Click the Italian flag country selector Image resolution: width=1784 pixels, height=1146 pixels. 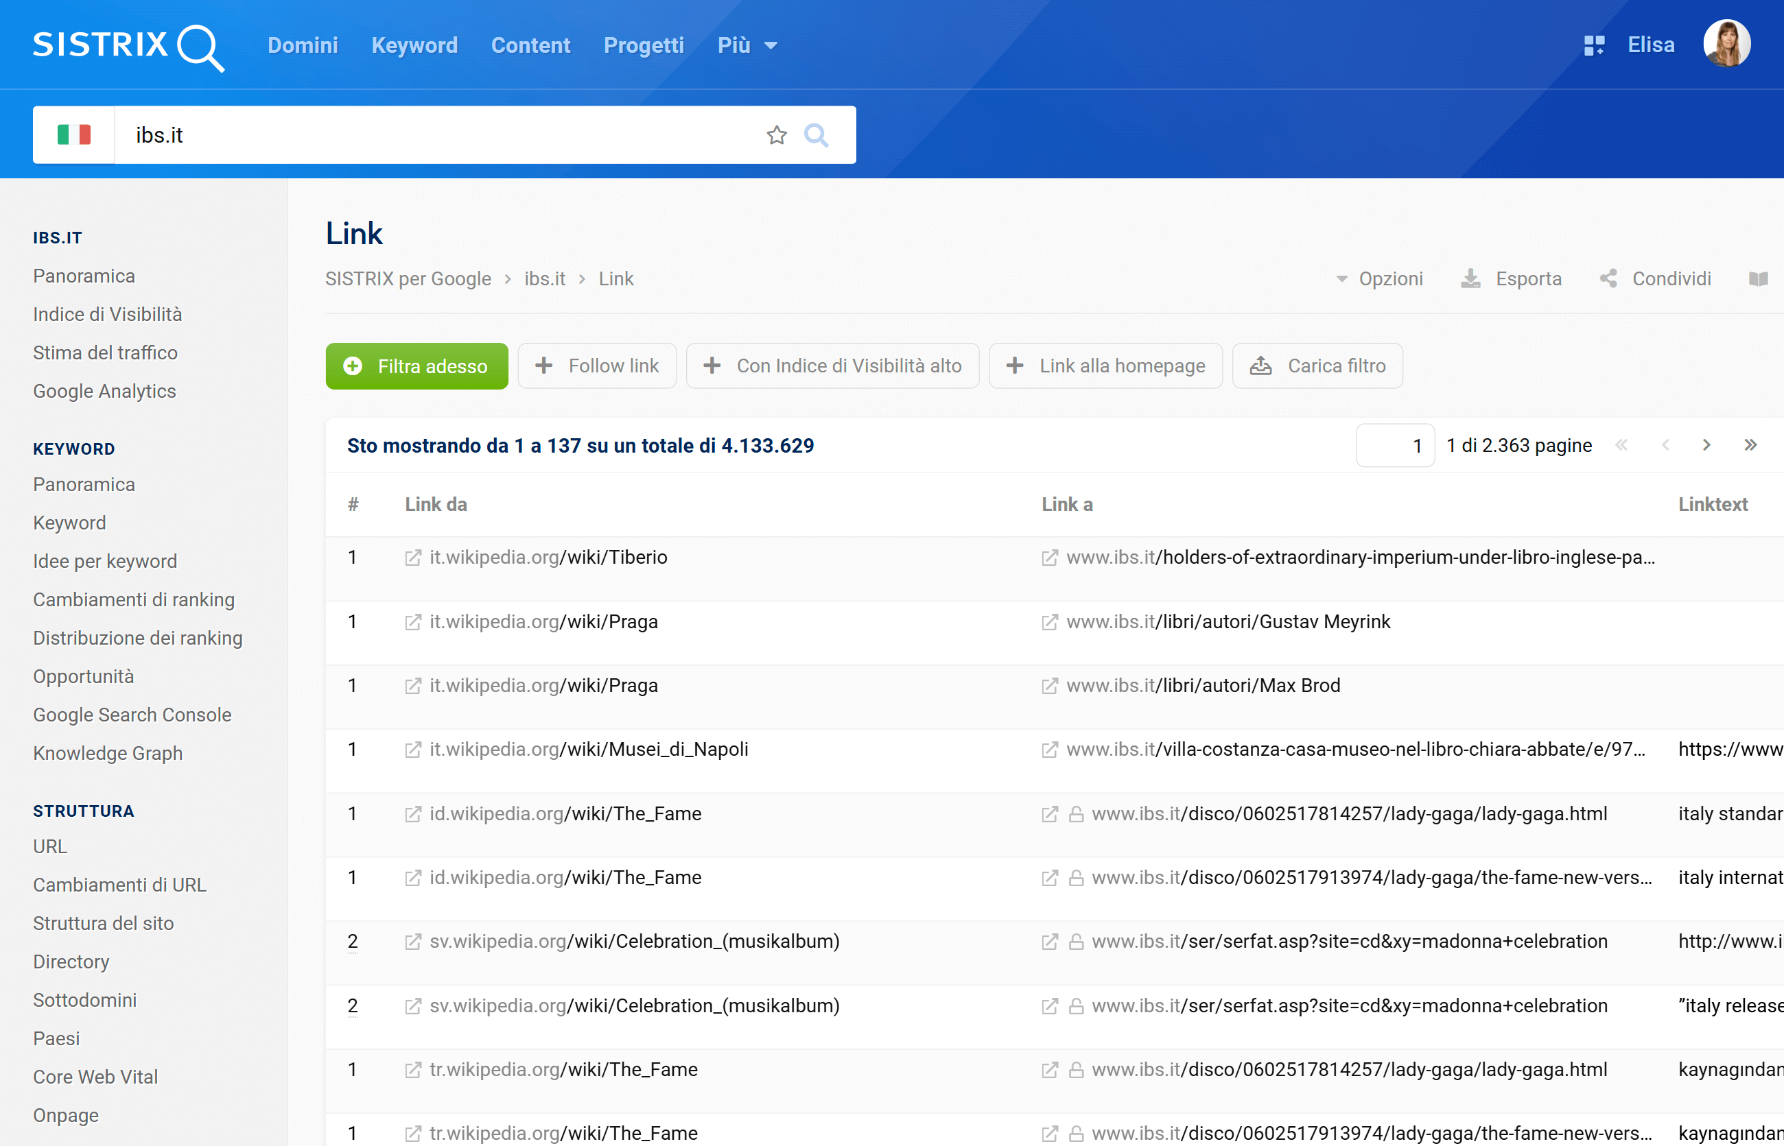click(73, 134)
